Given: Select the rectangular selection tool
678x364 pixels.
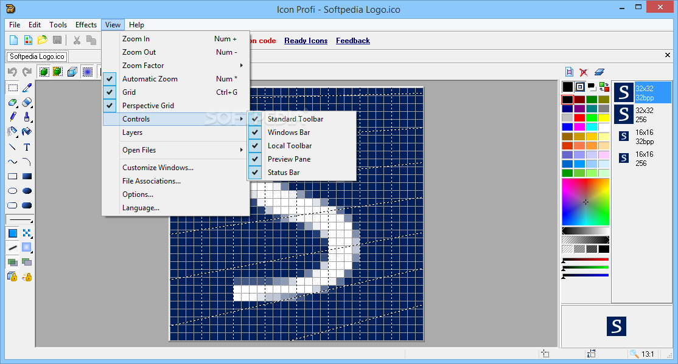Looking at the screenshot, I should click(x=13, y=88).
